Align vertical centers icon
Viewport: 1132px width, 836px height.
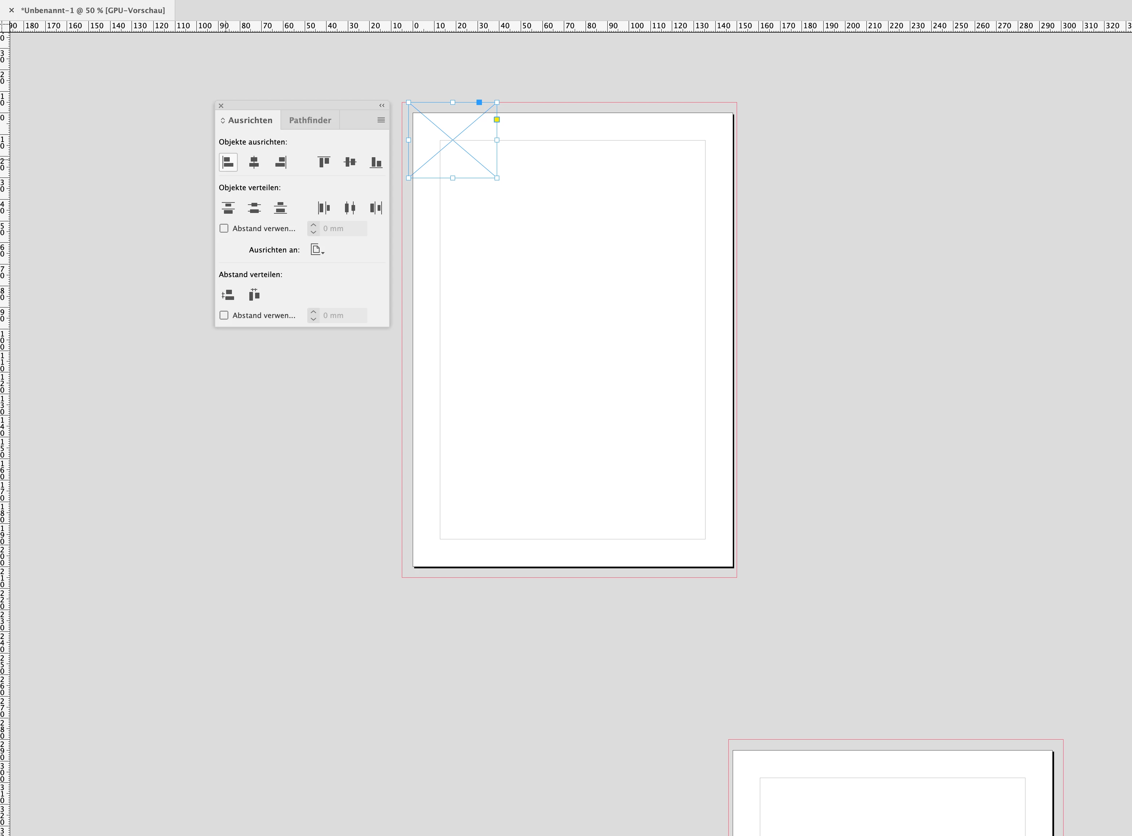350,162
